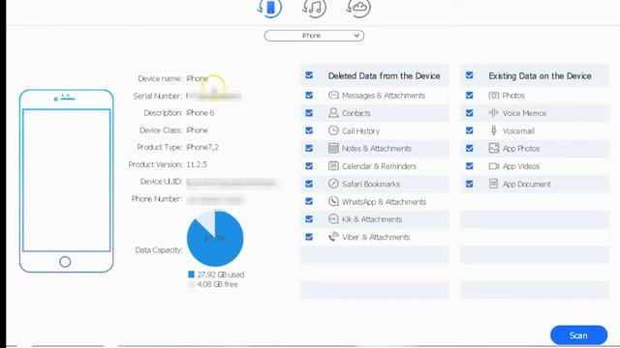Viewport: 620px width, 348px height.
Task: Uncheck the Call History checkbox
Action: pos(309,130)
